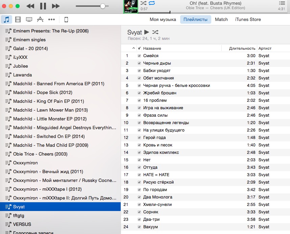Open Madchild - Dope Sick (2012) playlist
The image size is (290, 234).
pos(60,92)
